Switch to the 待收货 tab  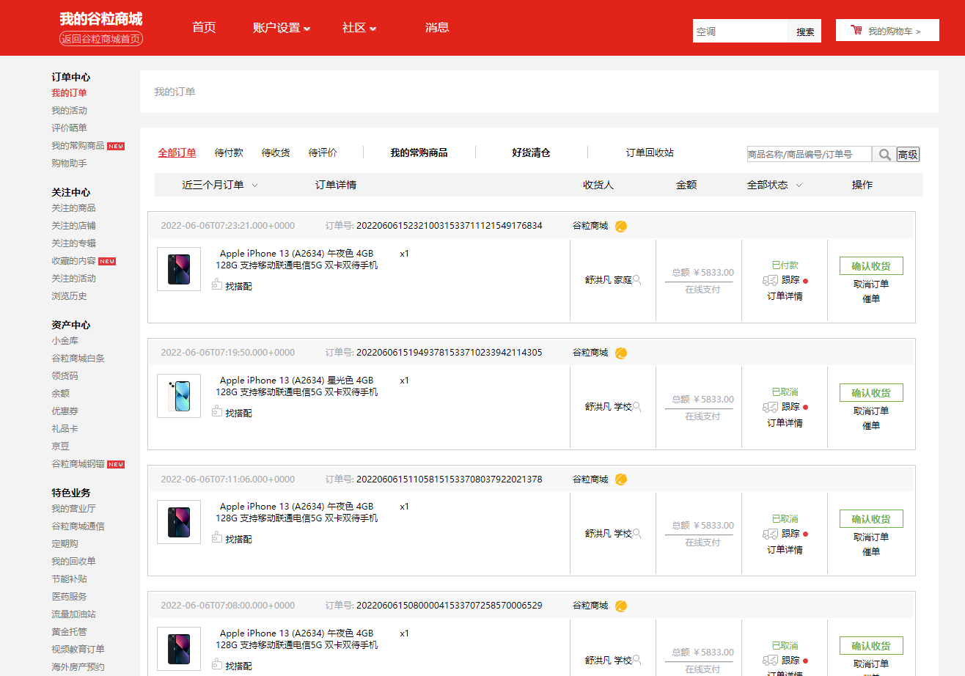pos(276,153)
